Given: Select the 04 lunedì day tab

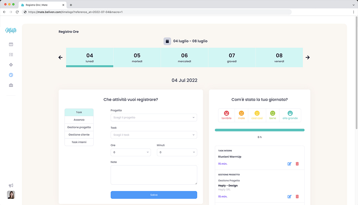Looking at the screenshot, I should click(90, 57).
